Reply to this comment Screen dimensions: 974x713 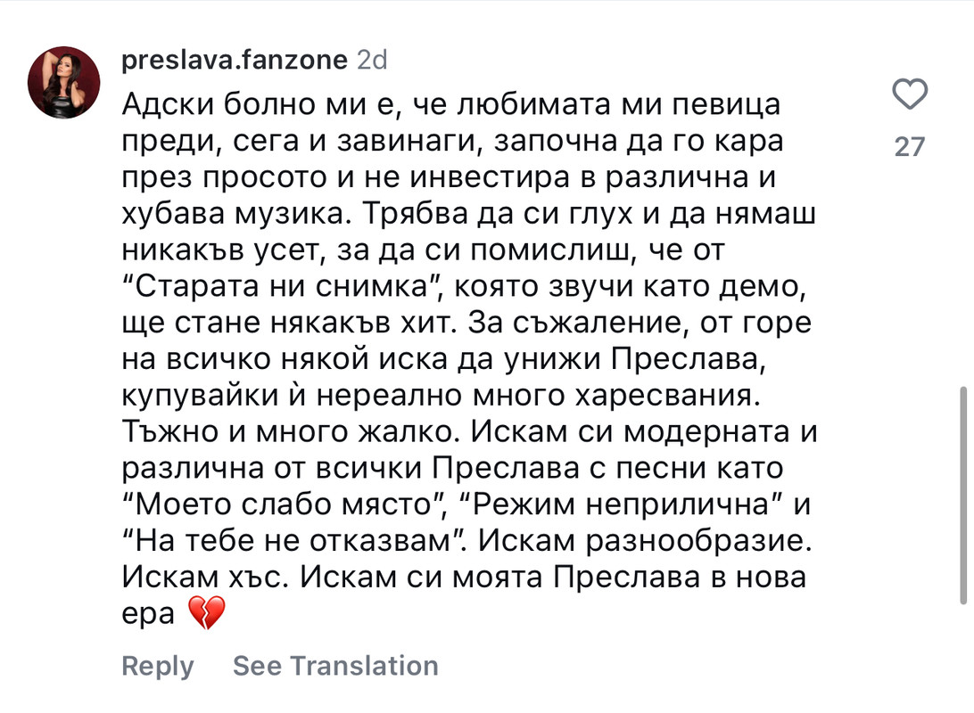tap(157, 666)
